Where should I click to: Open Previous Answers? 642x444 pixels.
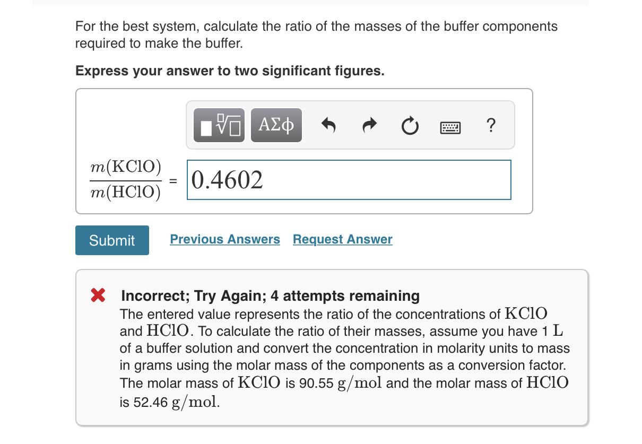224,239
